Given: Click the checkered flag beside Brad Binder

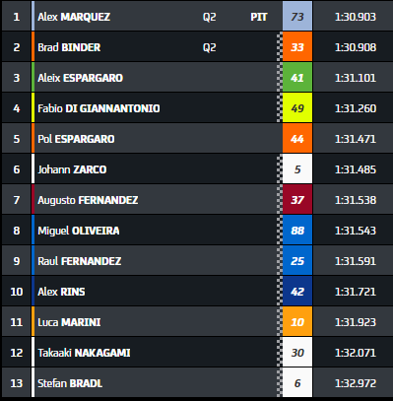Looking at the screenshot, I should [x=280, y=46].
